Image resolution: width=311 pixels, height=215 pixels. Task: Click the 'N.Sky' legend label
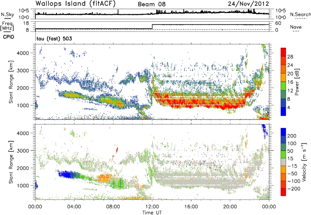[x=7, y=14]
